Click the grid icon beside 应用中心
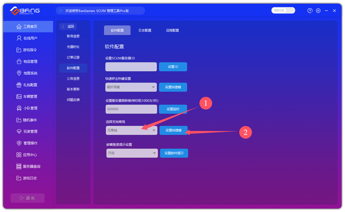 (x=19, y=155)
